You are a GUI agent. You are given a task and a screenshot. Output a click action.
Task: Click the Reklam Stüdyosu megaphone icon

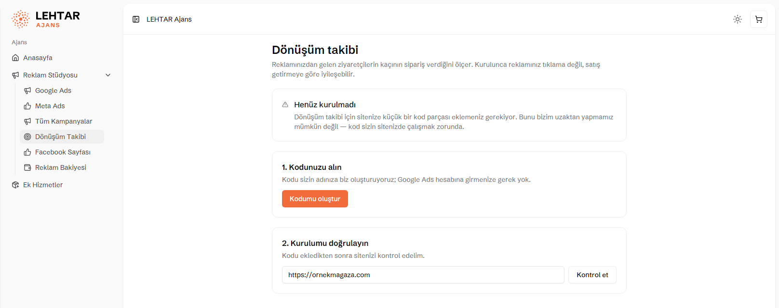pyautogui.click(x=15, y=75)
